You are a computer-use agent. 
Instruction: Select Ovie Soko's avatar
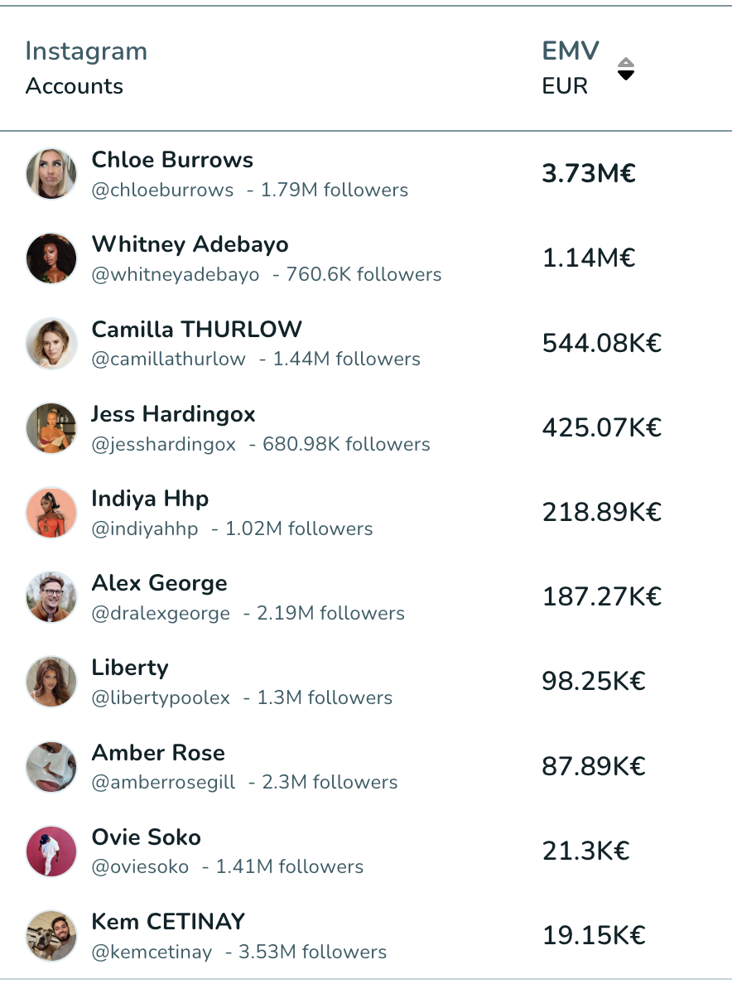51,851
